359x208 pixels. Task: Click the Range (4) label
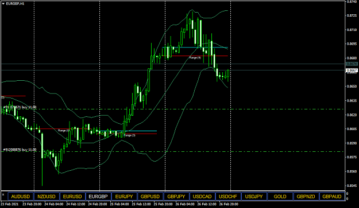point(195,58)
